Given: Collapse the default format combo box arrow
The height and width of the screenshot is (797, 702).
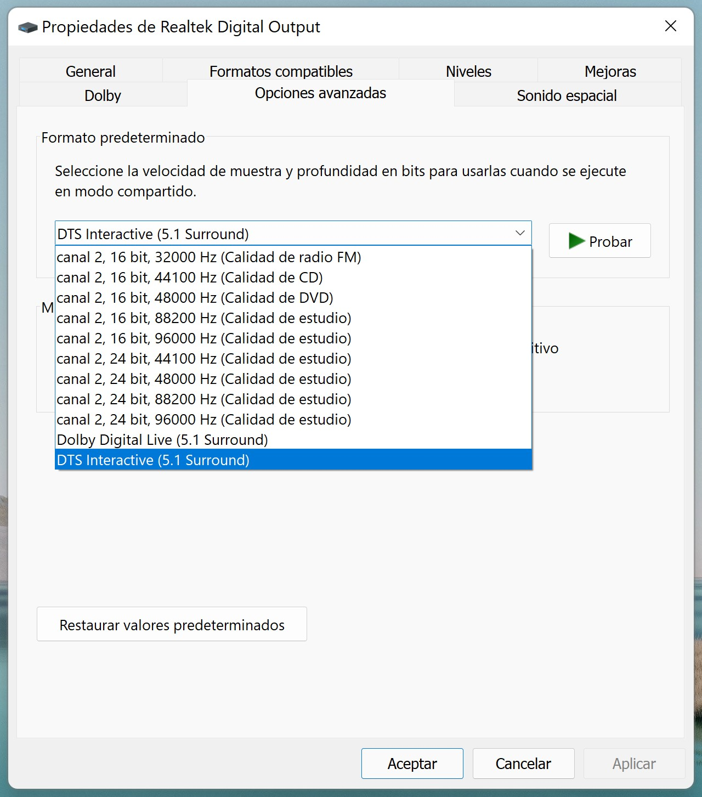Looking at the screenshot, I should 520,233.
